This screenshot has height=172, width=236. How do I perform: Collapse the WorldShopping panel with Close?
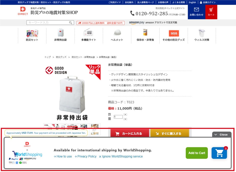coord(222,135)
